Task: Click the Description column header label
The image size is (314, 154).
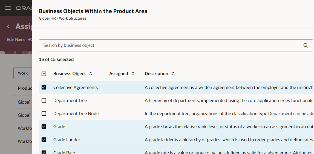Action: 156,74
